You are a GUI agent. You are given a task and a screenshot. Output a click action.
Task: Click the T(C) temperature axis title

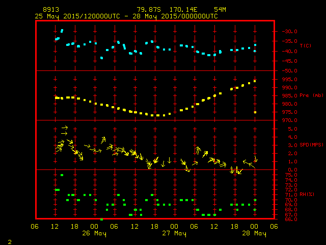[x=306, y=45]
